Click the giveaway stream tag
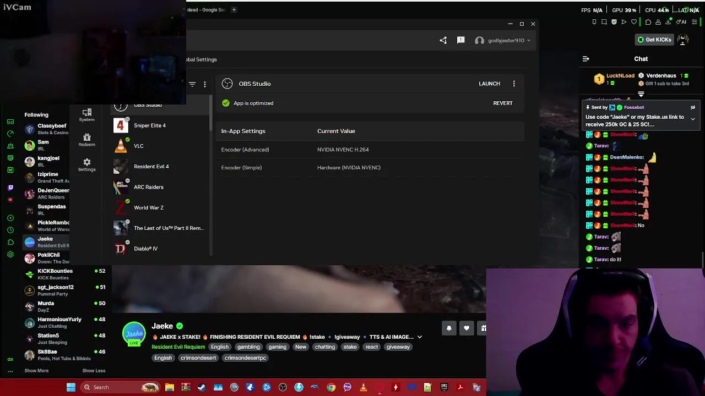This screenshot has width=705, height=396. point(398,347)
